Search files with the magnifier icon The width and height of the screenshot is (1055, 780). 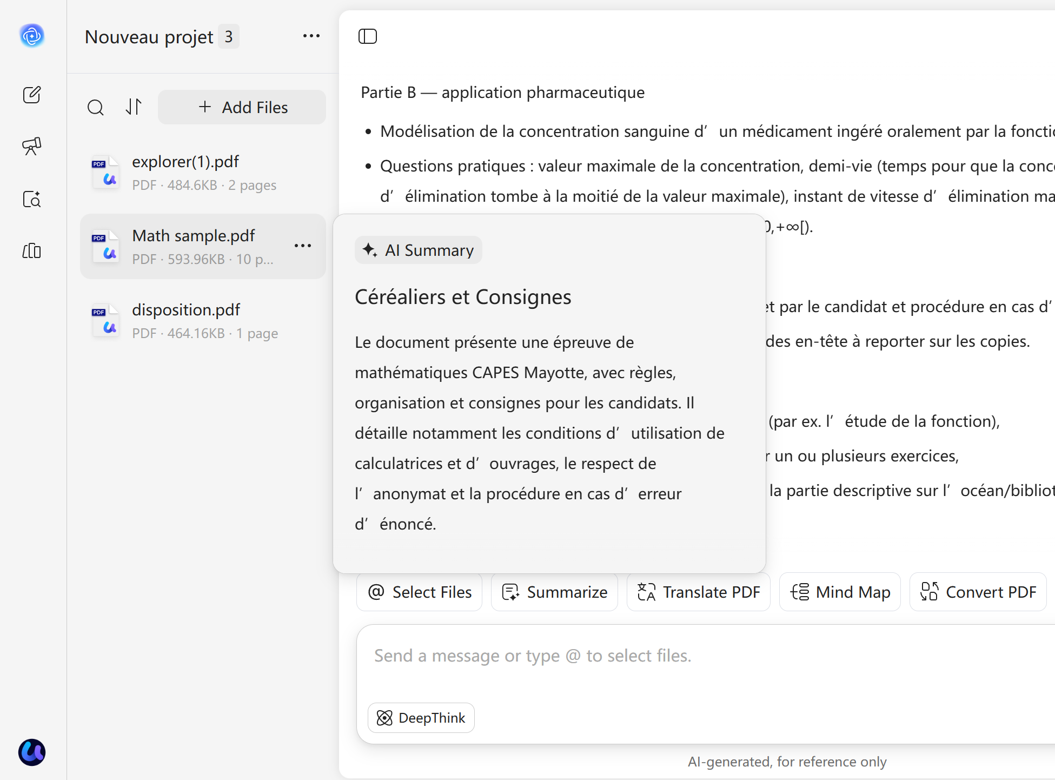96,107
